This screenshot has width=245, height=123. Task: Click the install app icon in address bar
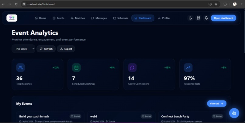pos(210,4)
